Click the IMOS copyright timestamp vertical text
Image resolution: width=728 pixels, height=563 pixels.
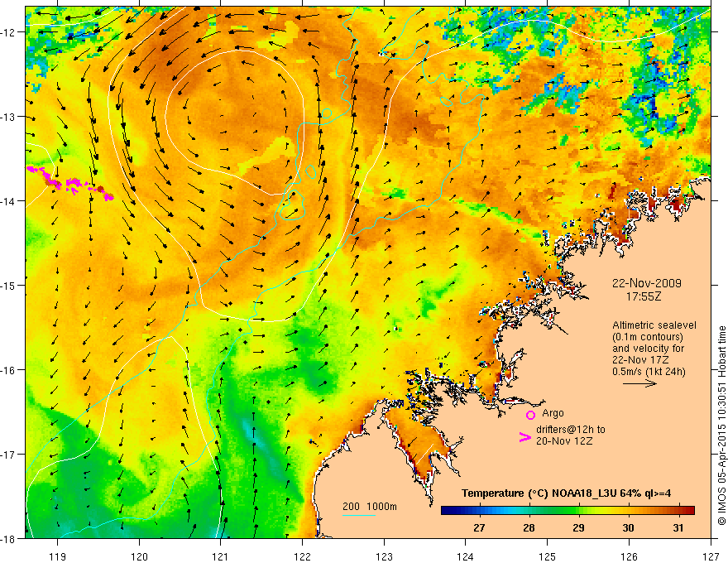(x=721, y=426)
